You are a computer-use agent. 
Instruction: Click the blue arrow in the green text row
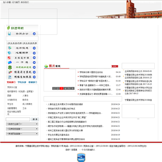(34, 67)
